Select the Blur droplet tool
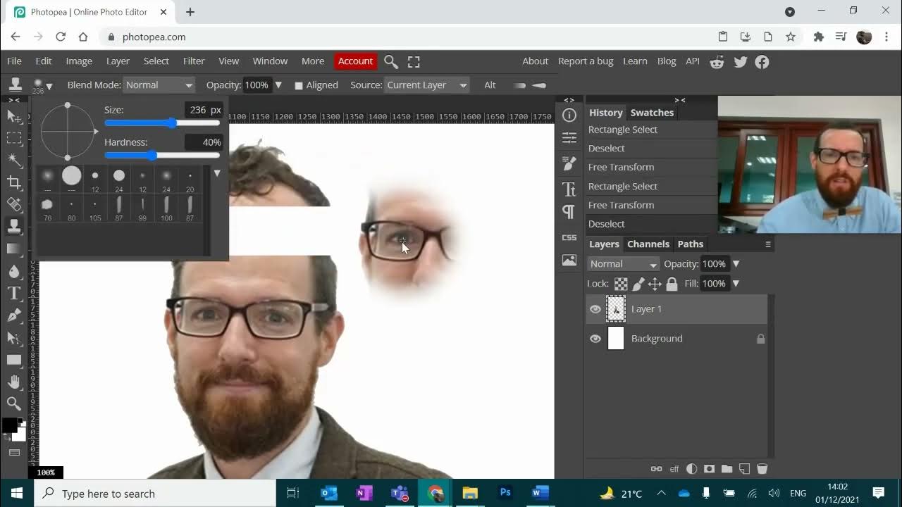The width and height of the screenshot is (902, 507). (x=14, y=271)
